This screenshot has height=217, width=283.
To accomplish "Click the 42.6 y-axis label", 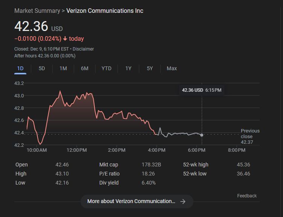I will [19, 120].
